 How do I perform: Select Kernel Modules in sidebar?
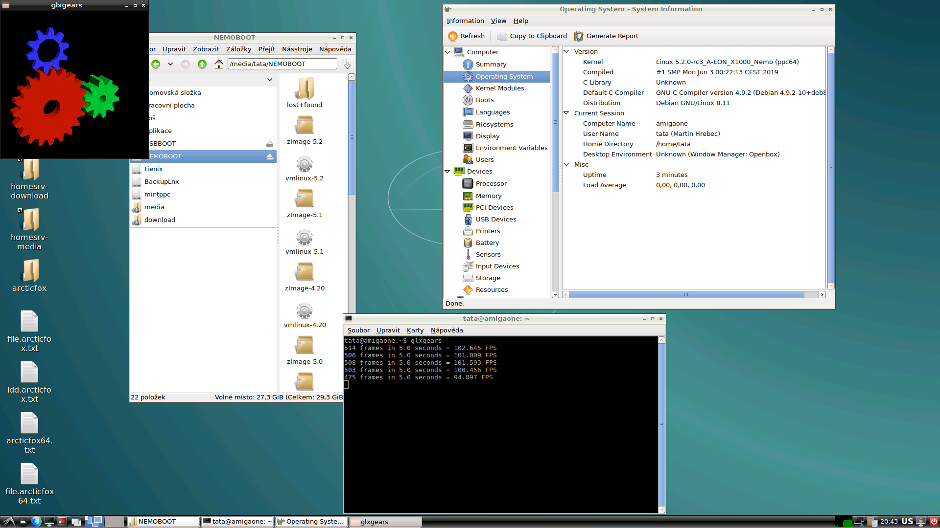499,88
